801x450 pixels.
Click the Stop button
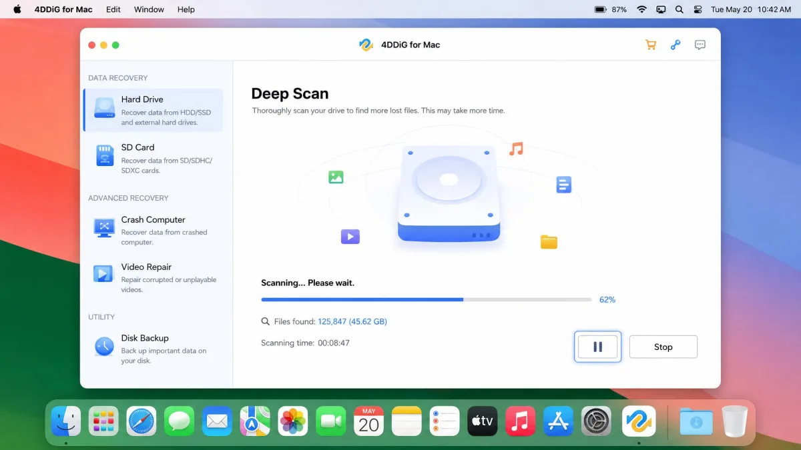(x=663, y=347)
